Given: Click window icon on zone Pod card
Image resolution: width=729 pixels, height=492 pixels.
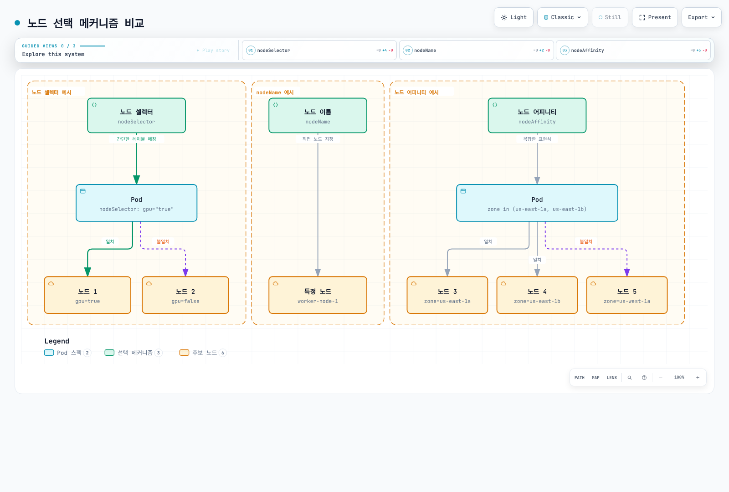Looking at the screenshot, I should (x=463, y=191).
